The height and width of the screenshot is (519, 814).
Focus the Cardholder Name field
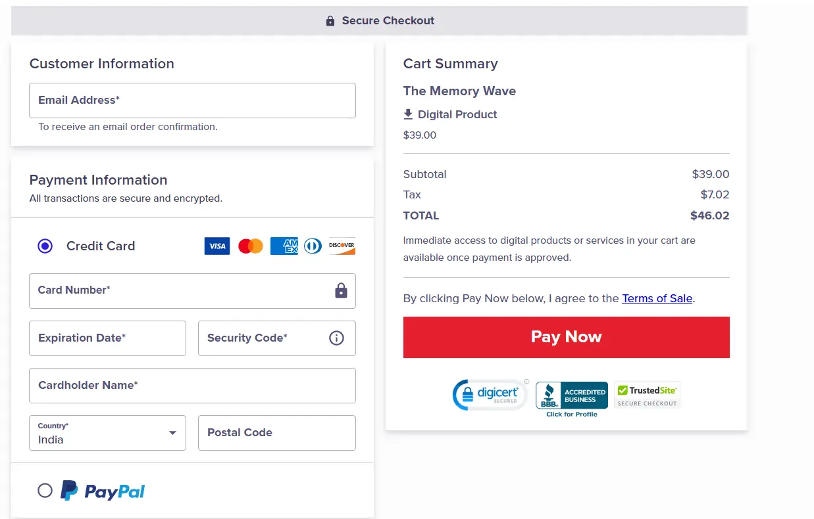192,386
